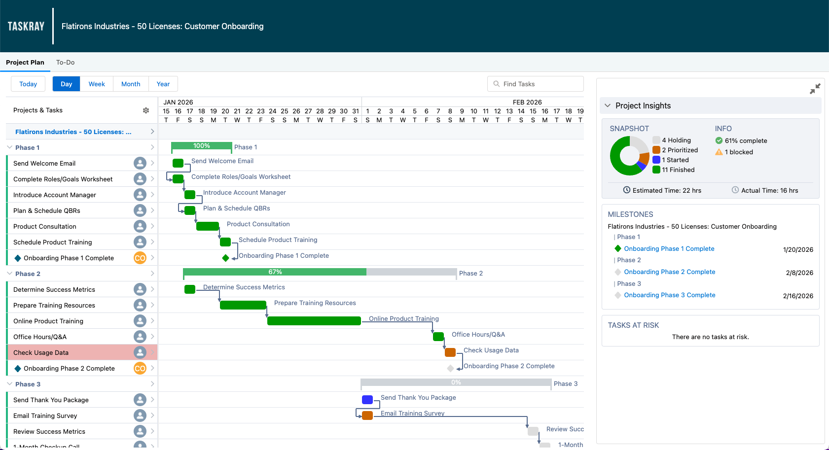Click the Online Product Training Gantt bar

314,321
